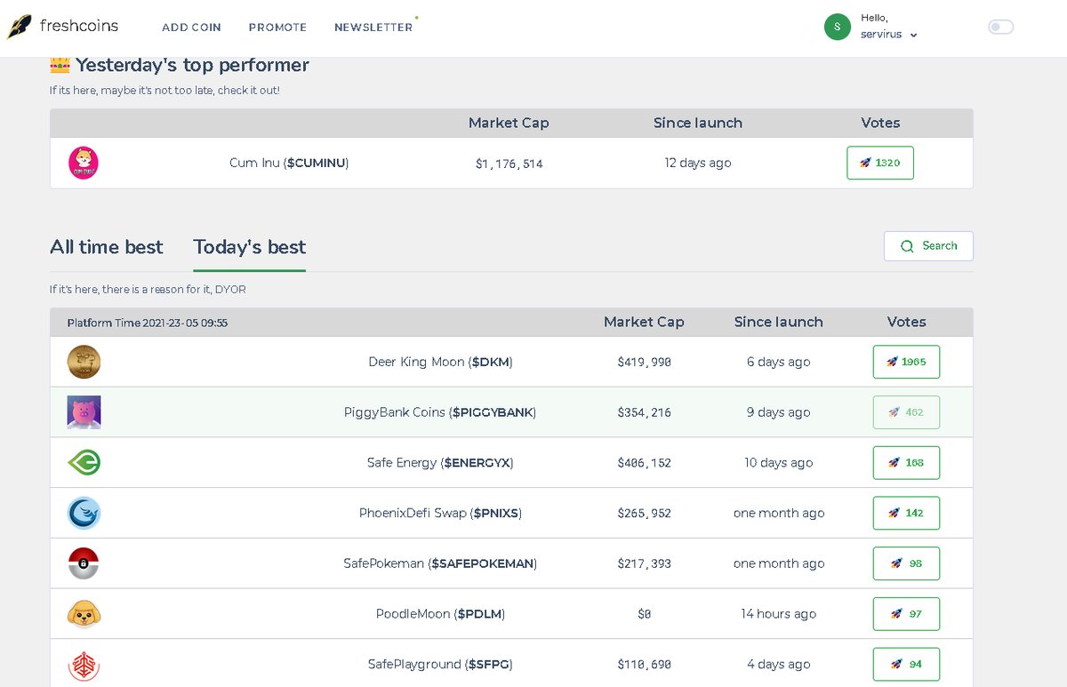Click Platform Time 2021-23-05 09:55 label
Image resolution: width=1067 pixels, height=687 pixels.
click(x=148, y=323)
